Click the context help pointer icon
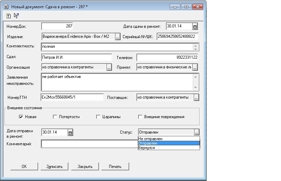 pyautogui.click(x=16, y=15)
